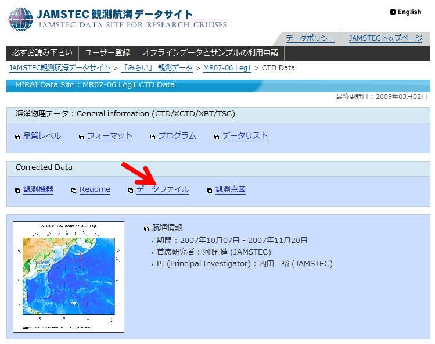
Task: Click the icon beside プログラム link
Action: tap(153, 137)
